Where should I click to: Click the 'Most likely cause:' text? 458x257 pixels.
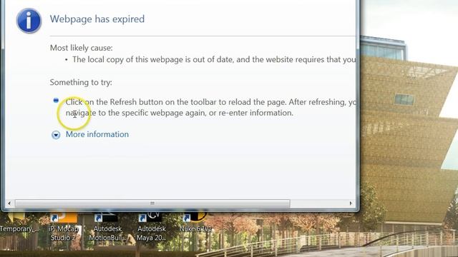click(x=81, y=48)
